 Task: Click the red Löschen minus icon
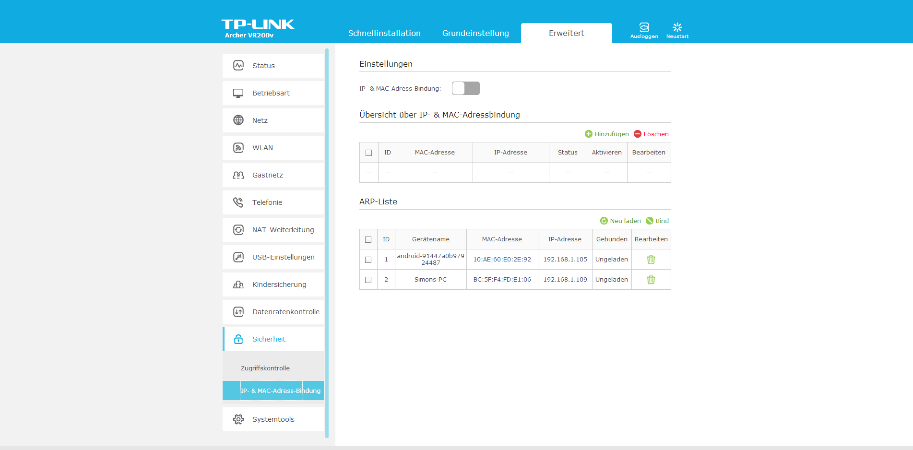pos(638,134)
